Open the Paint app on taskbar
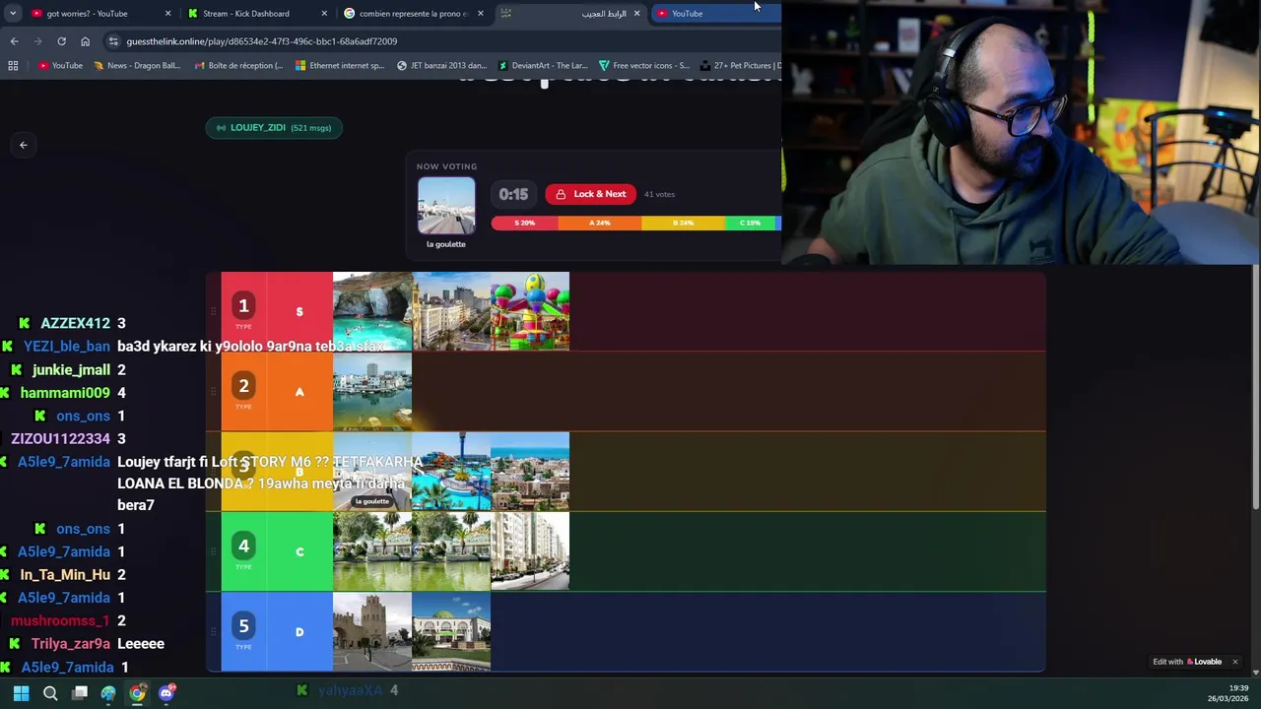 (x=108, y=693)
